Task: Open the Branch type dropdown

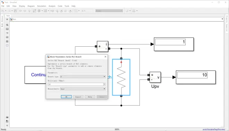Action: click(x=83, y=77)
